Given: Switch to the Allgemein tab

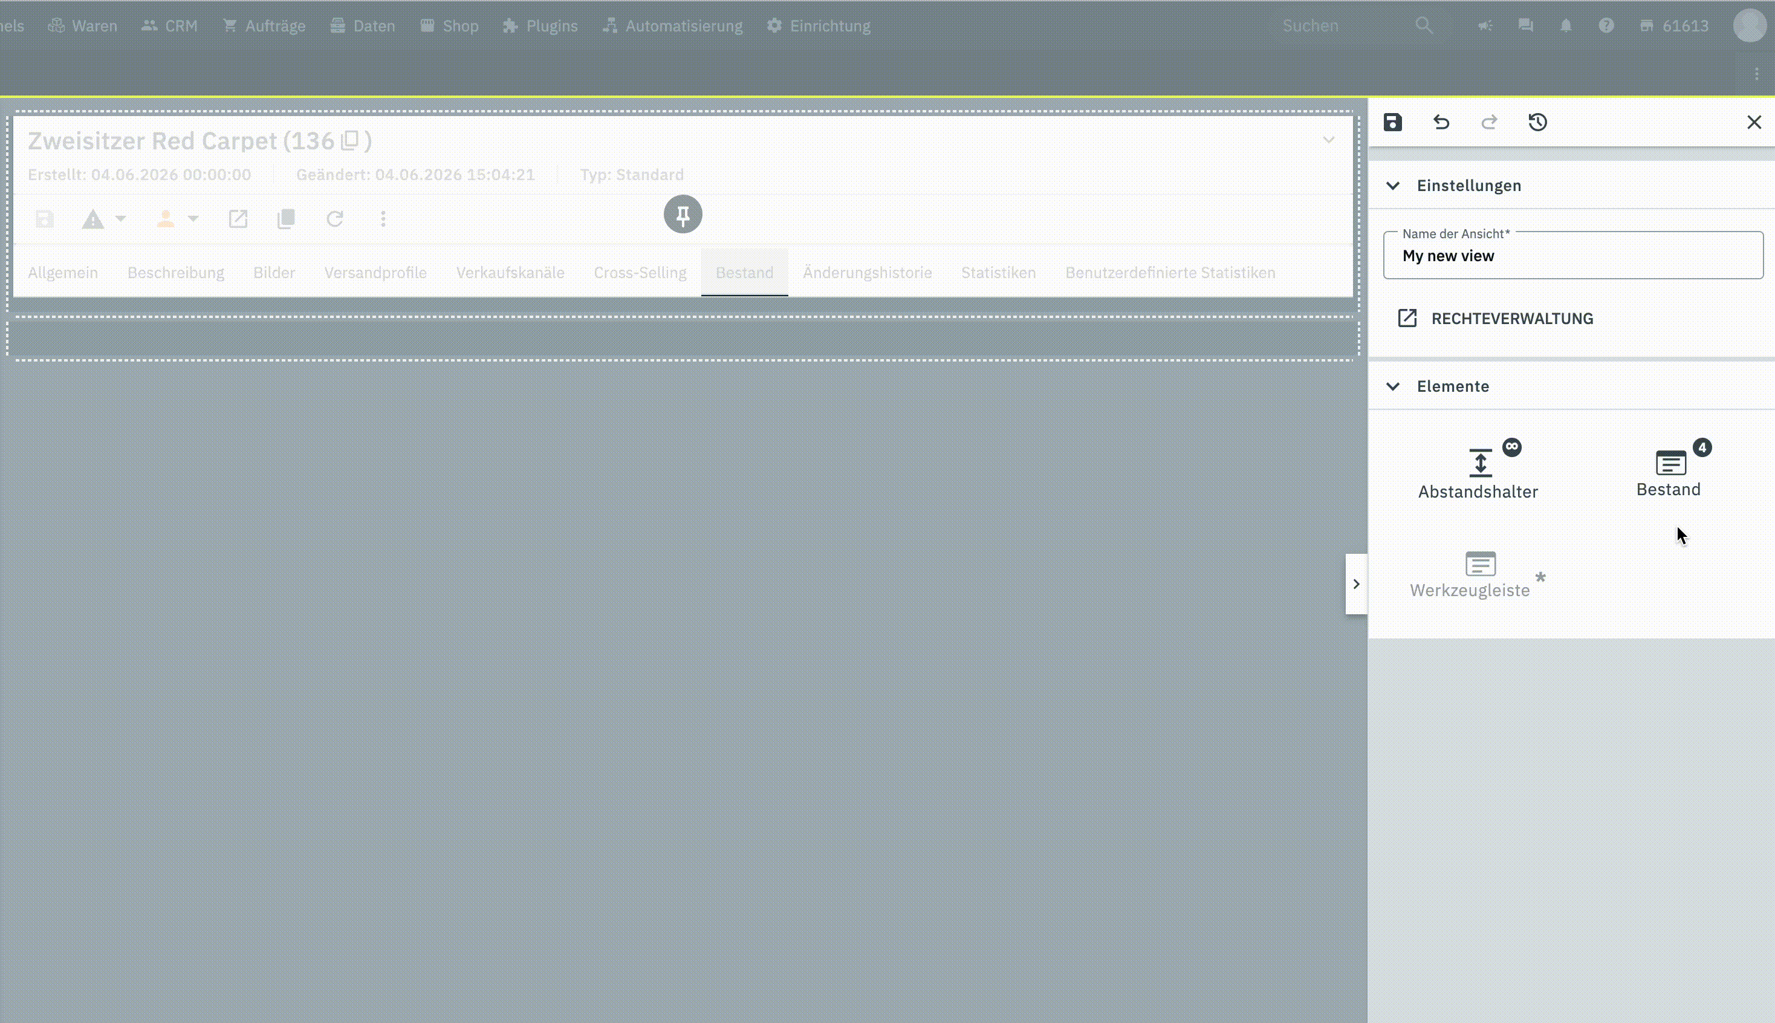Looking at the screenshot, I should tap(63, 273).
